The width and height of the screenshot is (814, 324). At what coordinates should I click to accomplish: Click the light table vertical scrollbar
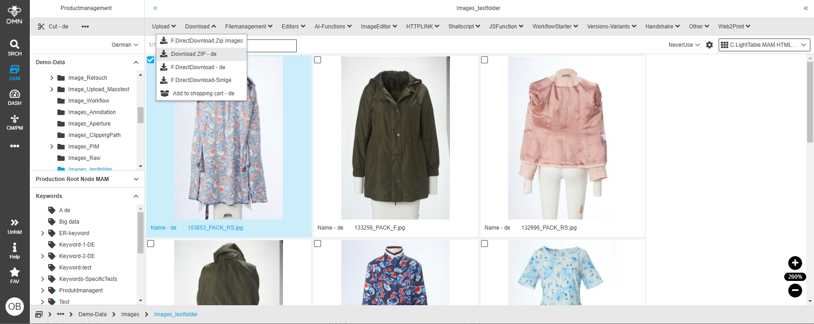pyautogui.click(x=810, y=102)
